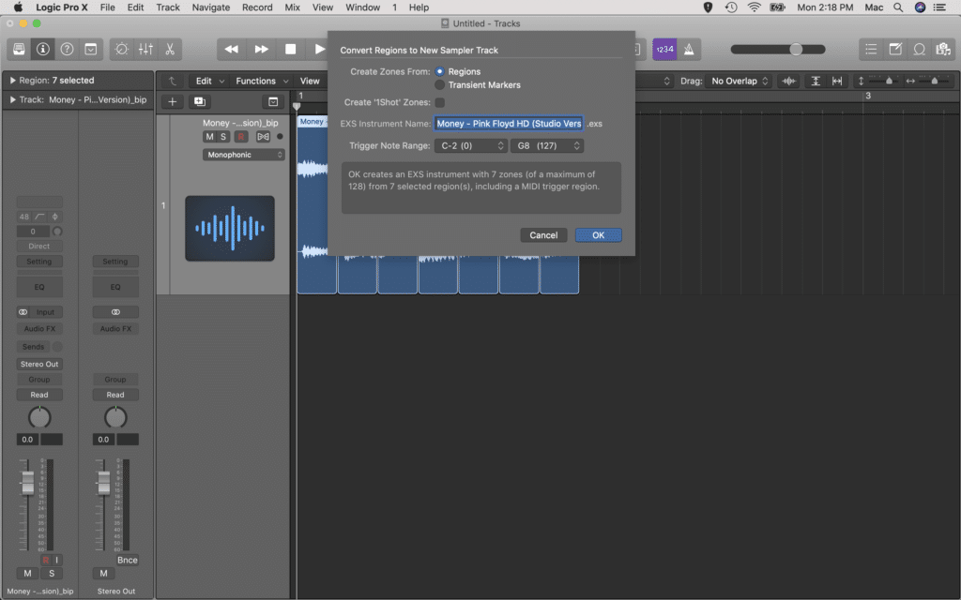Screen dimensions: 961x600
Task: Open the Loop Browser icon
Action: coord(920,49)
